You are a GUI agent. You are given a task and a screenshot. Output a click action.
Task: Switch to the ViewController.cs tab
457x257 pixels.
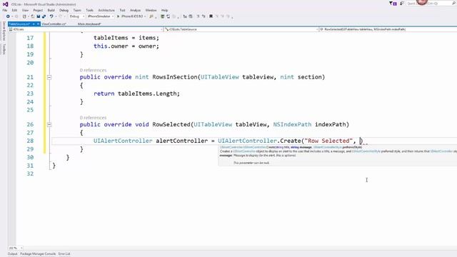(54, 24)
